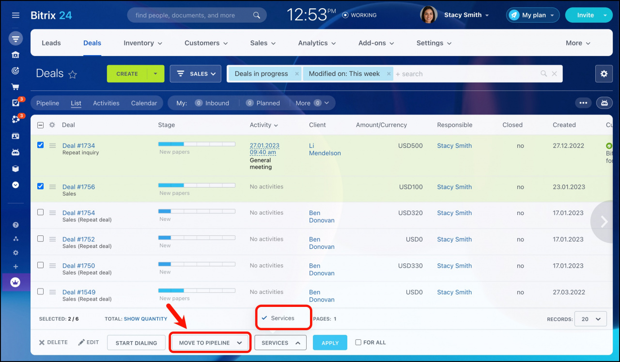Open the records-per-page 20 dropdown

point(590,319)
